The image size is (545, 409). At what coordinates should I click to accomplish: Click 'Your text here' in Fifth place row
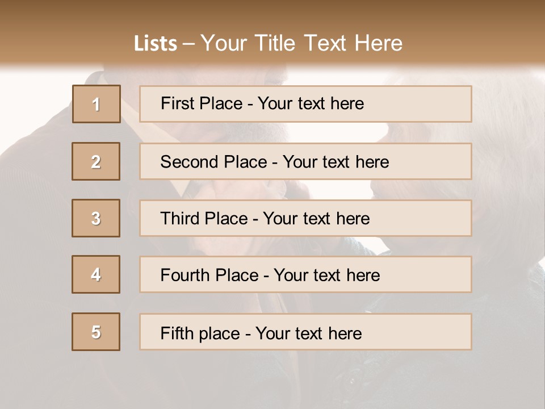pyautogui.click(x=308, y=333)
